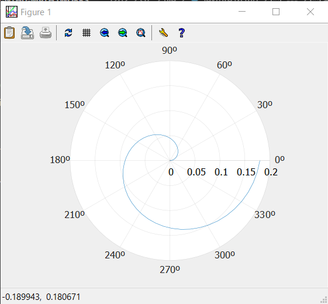The height and width of the screenshot is (304, 328).
Task: Minimize the Figure 1 window
Action: 242,12
